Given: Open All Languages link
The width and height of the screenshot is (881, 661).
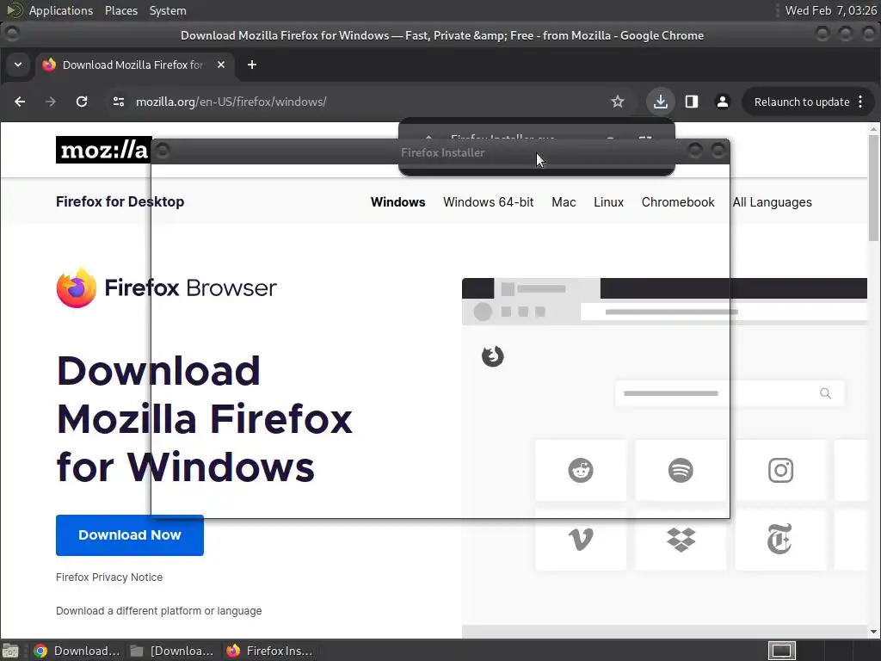Looking at the screenshot, I should tap(772, 201).
